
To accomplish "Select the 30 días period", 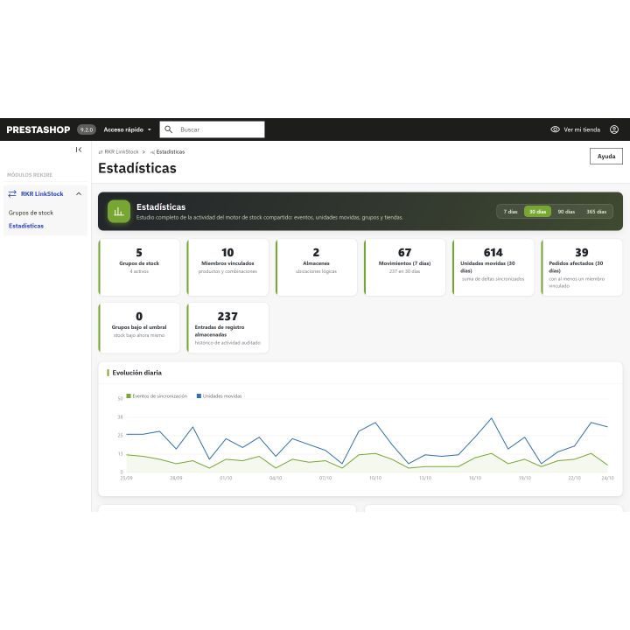I will click(537, 212).
